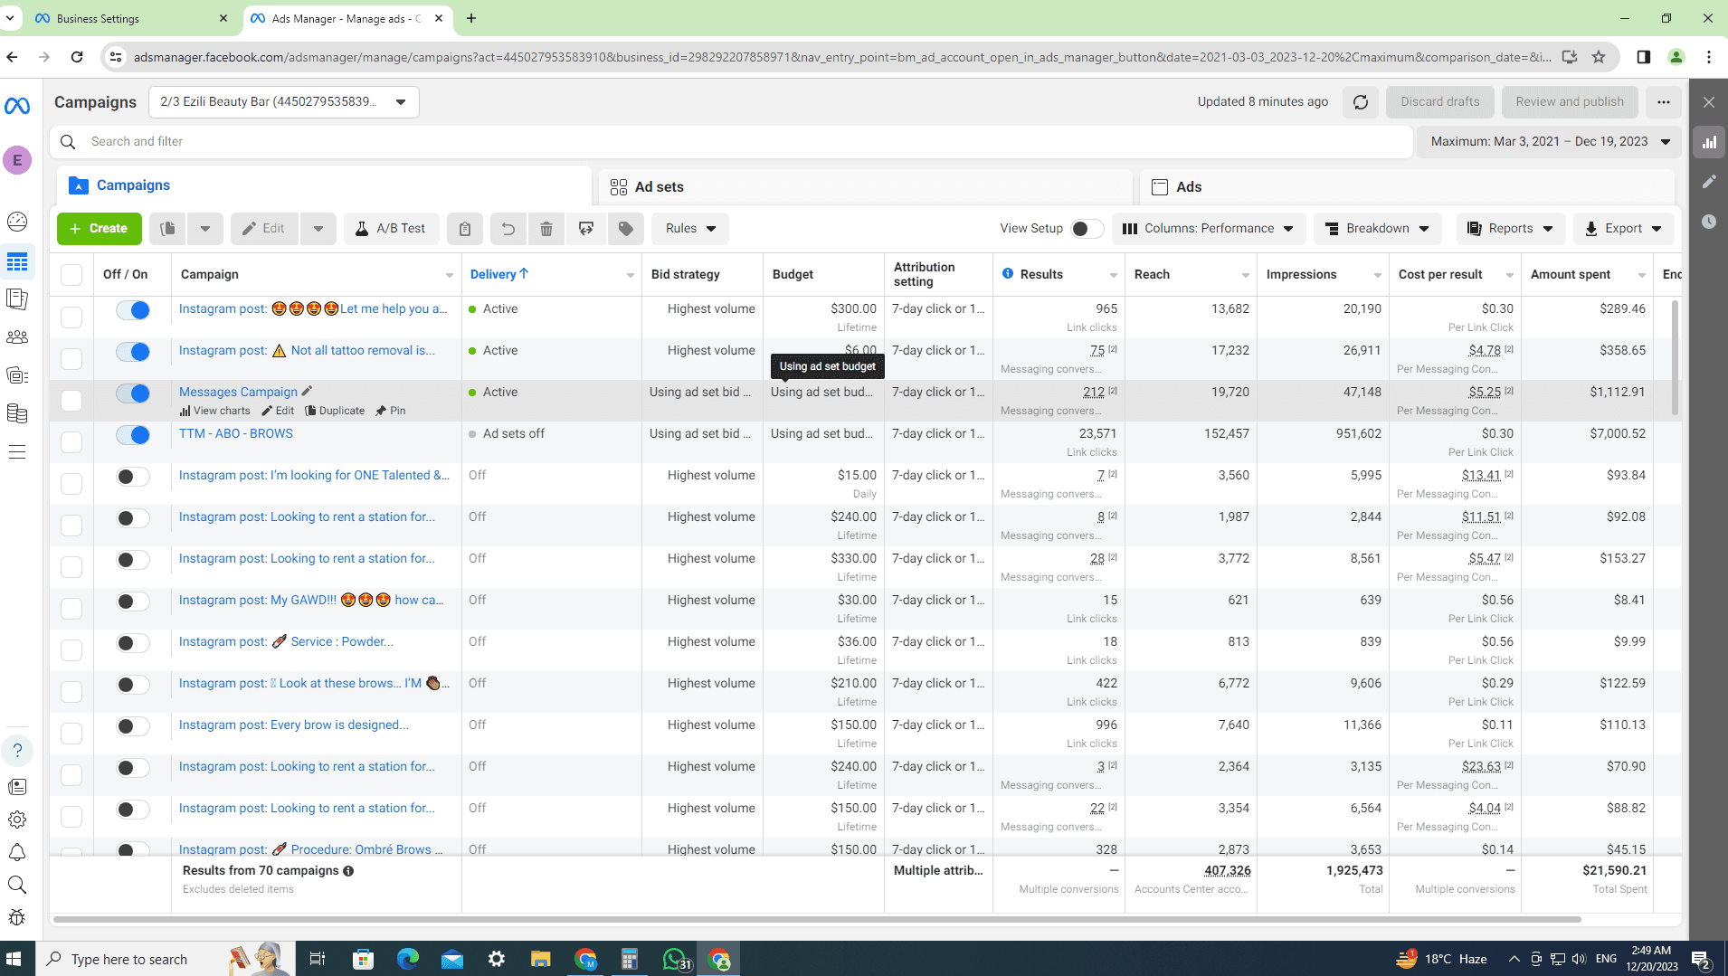Image resolution: width=1728 pixels, height=976 pixels.
Task: Click the bug report icon in sidebar
Action: click(17, 917)
